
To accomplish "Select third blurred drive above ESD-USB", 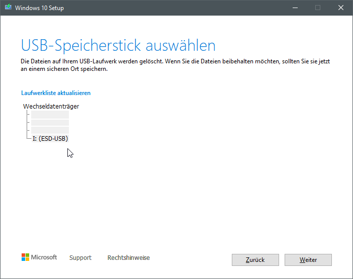I will [x=50, y=130].
